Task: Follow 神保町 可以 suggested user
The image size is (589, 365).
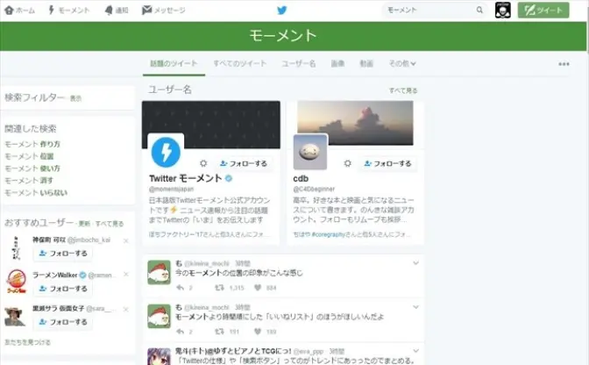Action: [63, 254]
